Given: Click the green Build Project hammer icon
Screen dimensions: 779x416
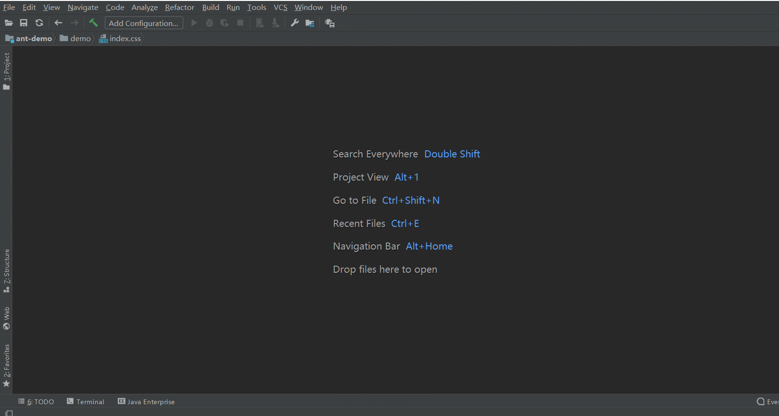Looking at the screenshot, I should (x=93, y=23).
